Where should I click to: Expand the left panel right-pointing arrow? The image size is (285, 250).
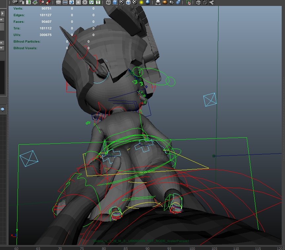[x=2, y=13]
